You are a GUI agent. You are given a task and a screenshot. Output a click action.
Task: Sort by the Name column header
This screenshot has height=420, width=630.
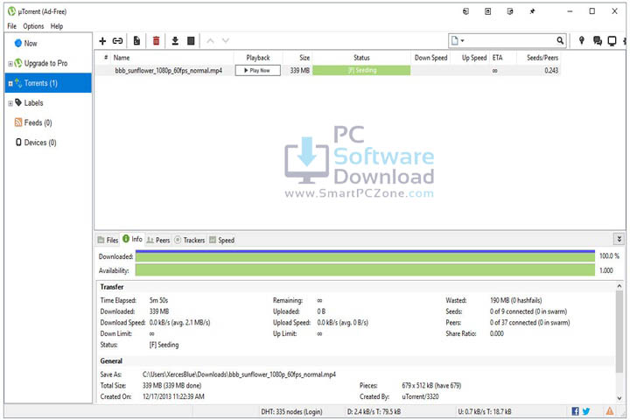(x=122, y=58)
